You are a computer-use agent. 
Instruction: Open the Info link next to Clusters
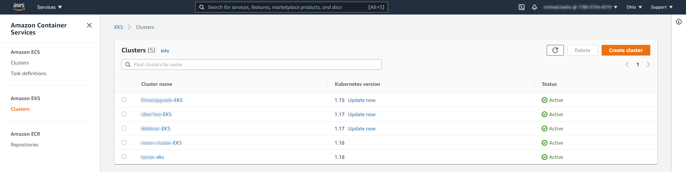coord(165,51)
